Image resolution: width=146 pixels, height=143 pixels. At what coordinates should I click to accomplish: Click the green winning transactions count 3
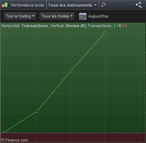(114, 26)
